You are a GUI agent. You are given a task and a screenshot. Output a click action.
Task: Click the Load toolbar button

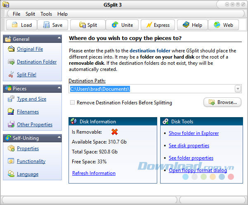coord(22,25)
